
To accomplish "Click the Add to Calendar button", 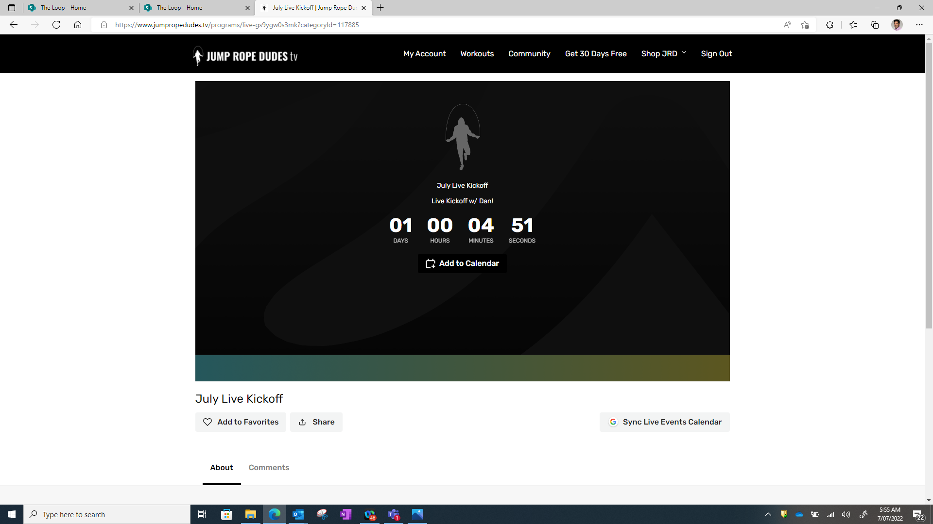I will point(462,263).
